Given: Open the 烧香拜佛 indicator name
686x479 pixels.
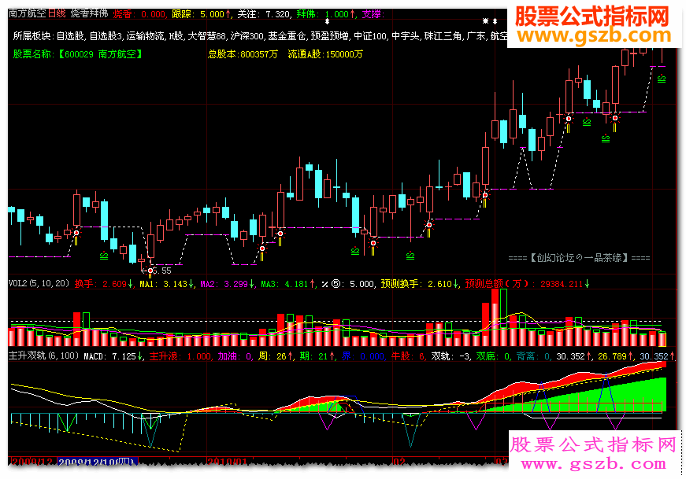Looking at the screenshot, I should (89, 13).
